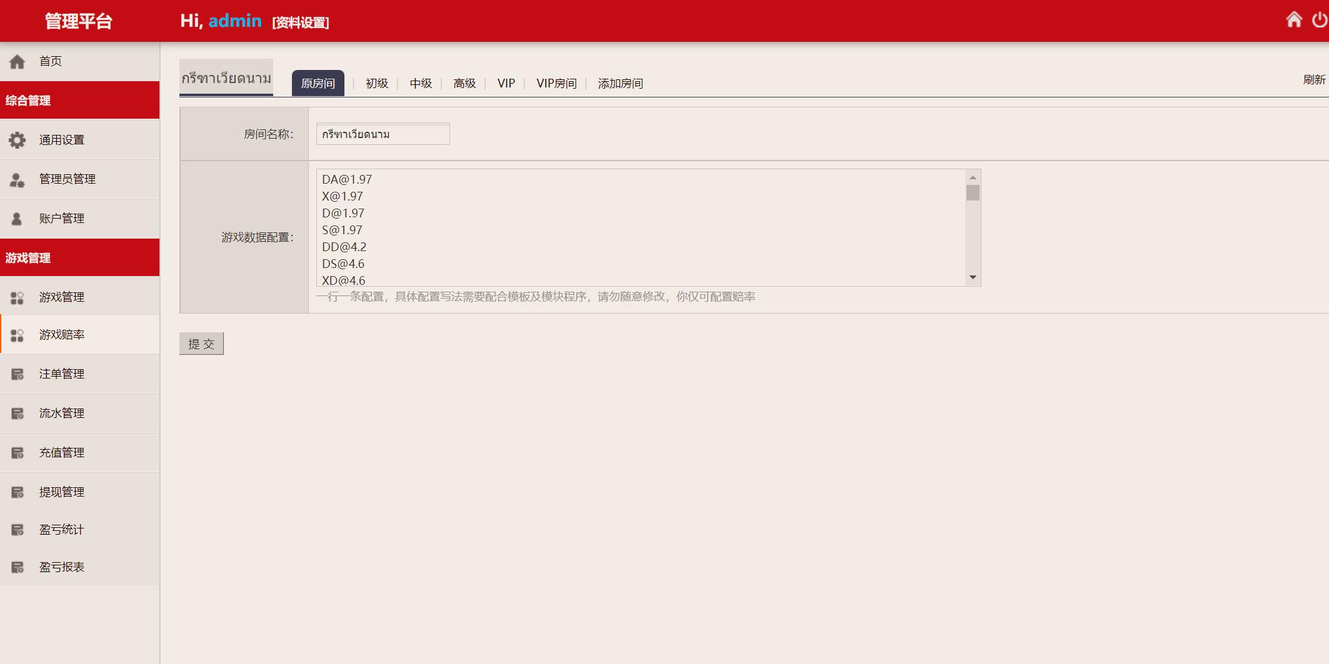
Task: Click the textarea scrollbar thumb
Action: tap(973, 193)
